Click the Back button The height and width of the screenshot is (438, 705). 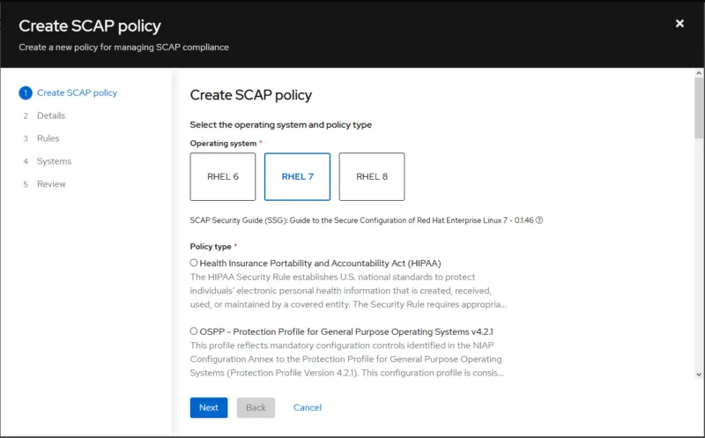[256, 407]
